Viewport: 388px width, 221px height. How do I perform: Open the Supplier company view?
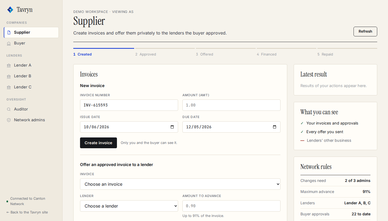click(x=31, y=32)
